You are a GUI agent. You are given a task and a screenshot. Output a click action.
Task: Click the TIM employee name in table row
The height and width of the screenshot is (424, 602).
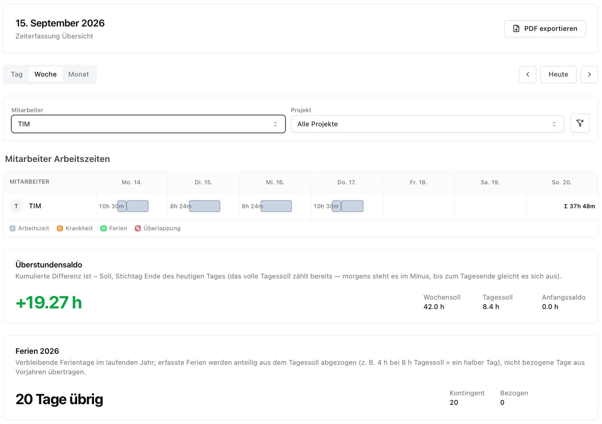click(x=35, y=206)
